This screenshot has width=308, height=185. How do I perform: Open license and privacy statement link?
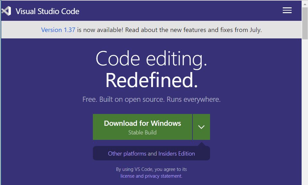151,176
